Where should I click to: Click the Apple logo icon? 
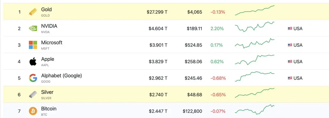click(33, 62)
